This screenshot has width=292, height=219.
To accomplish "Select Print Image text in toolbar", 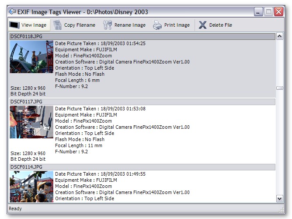I will coord(177,25).
